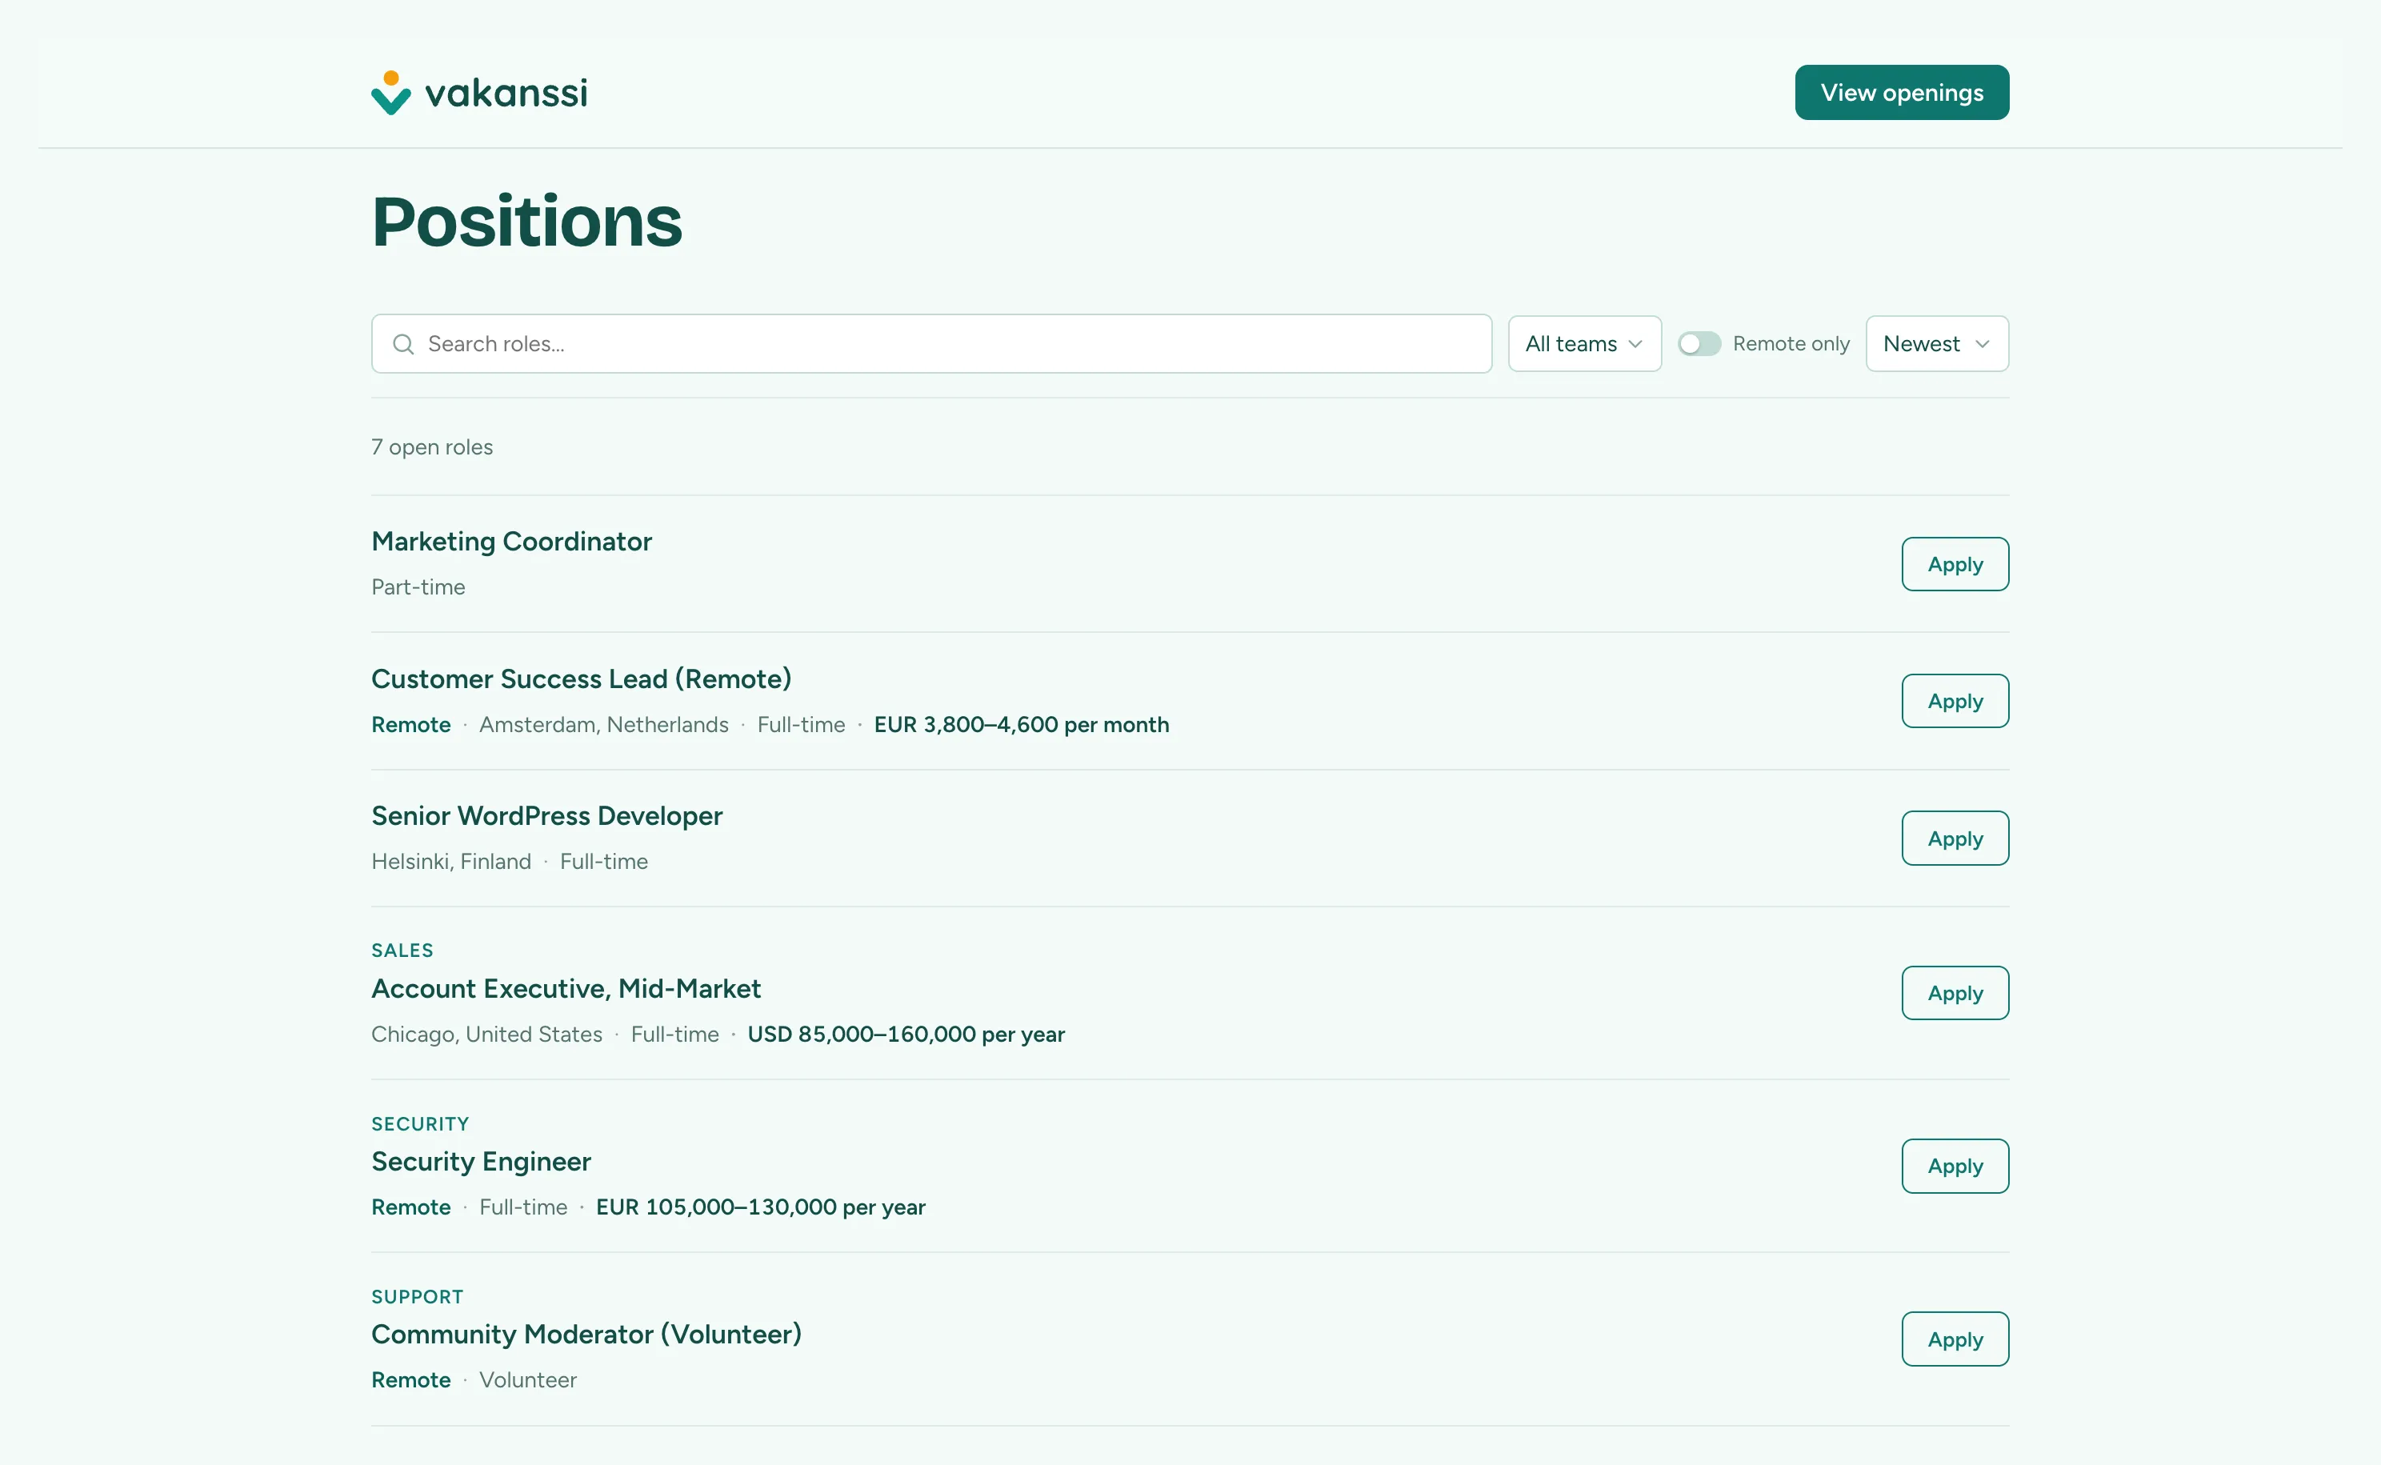Apply to Marketing Coordinator role

click(x=1955, y=564)
